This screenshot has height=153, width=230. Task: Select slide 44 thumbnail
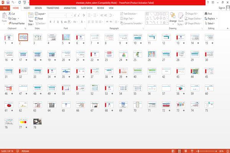(195, 71)
